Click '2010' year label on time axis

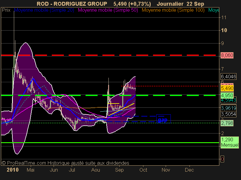click(13, 170)
